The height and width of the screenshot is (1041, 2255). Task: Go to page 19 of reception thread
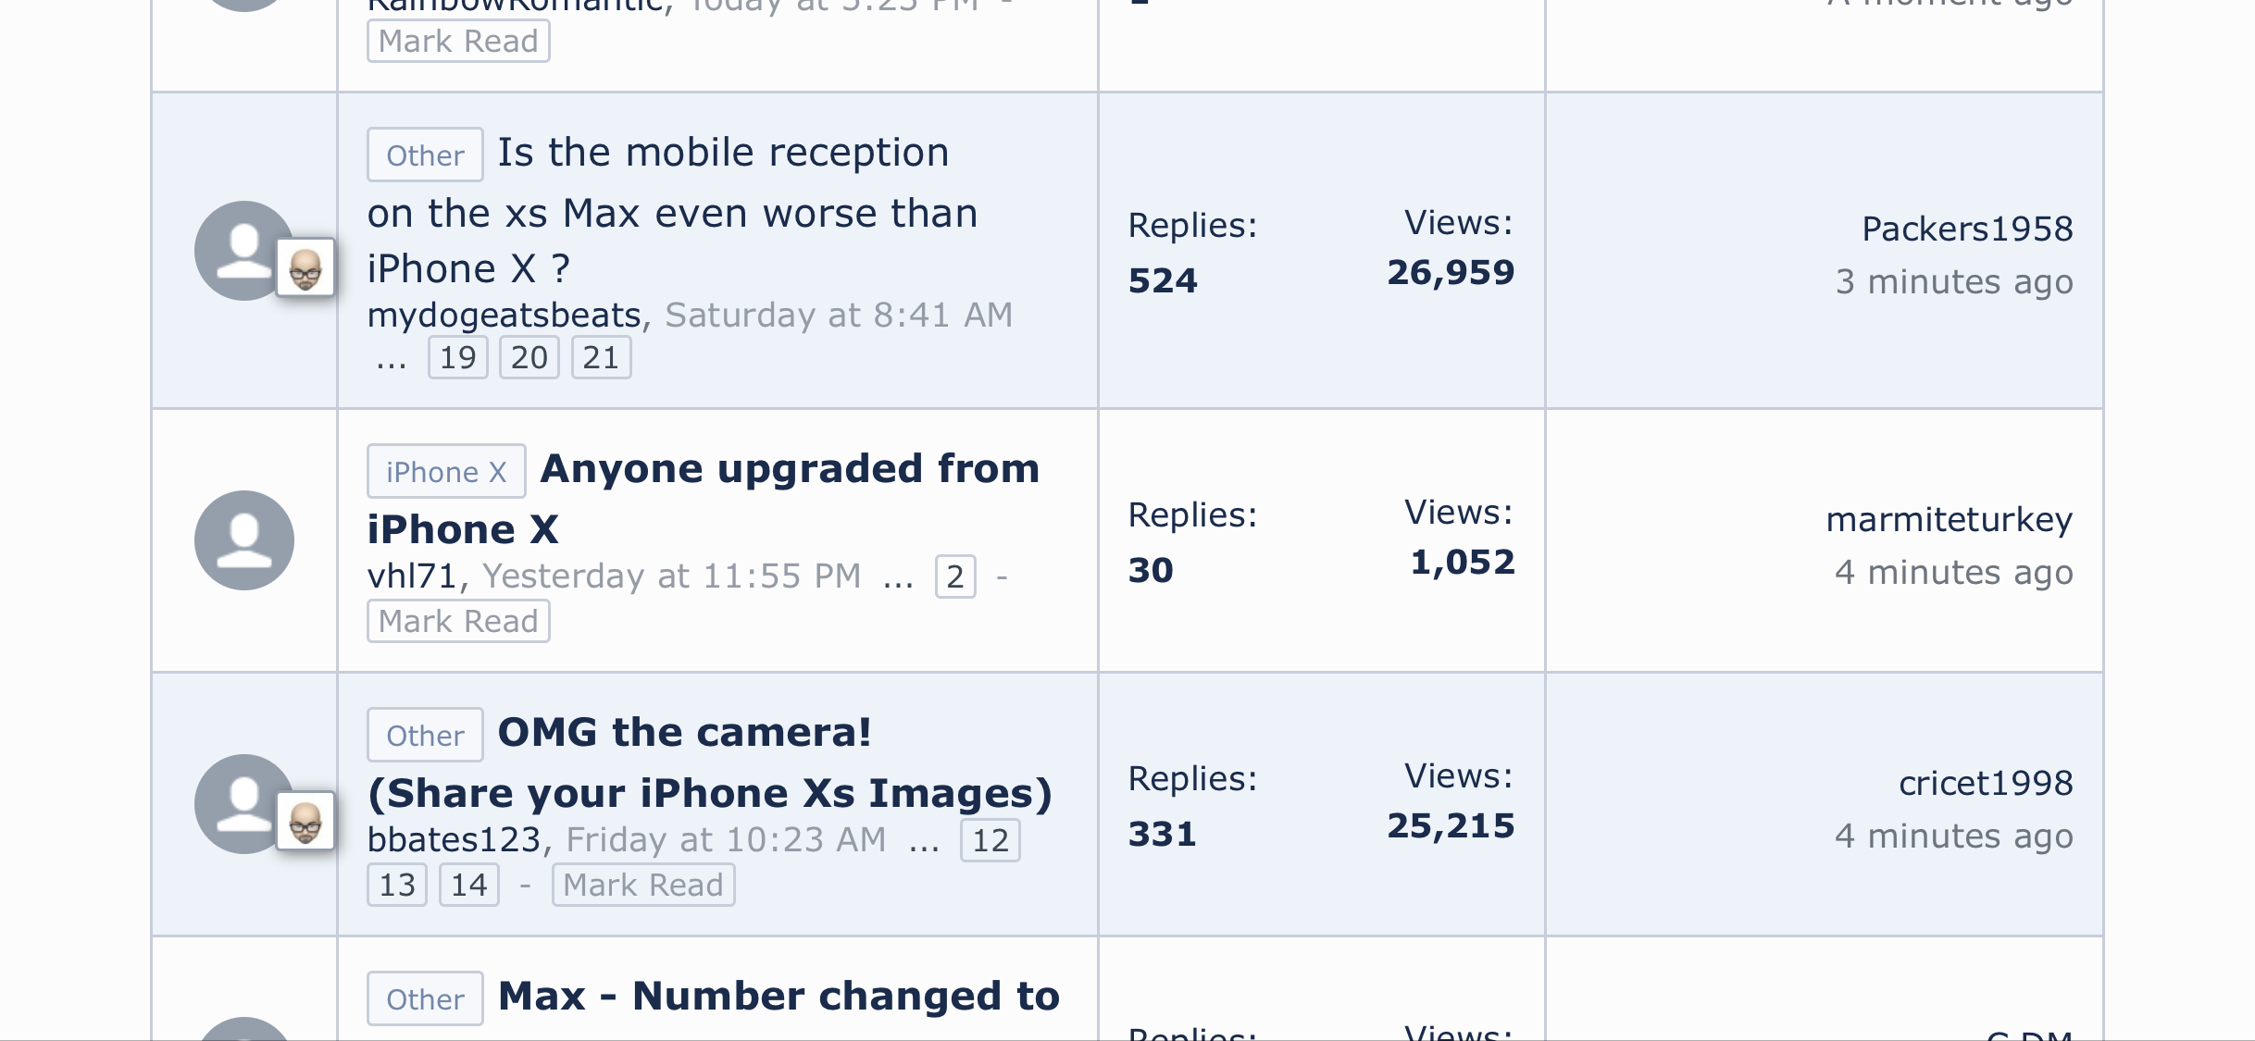click(x=457, y=358)
